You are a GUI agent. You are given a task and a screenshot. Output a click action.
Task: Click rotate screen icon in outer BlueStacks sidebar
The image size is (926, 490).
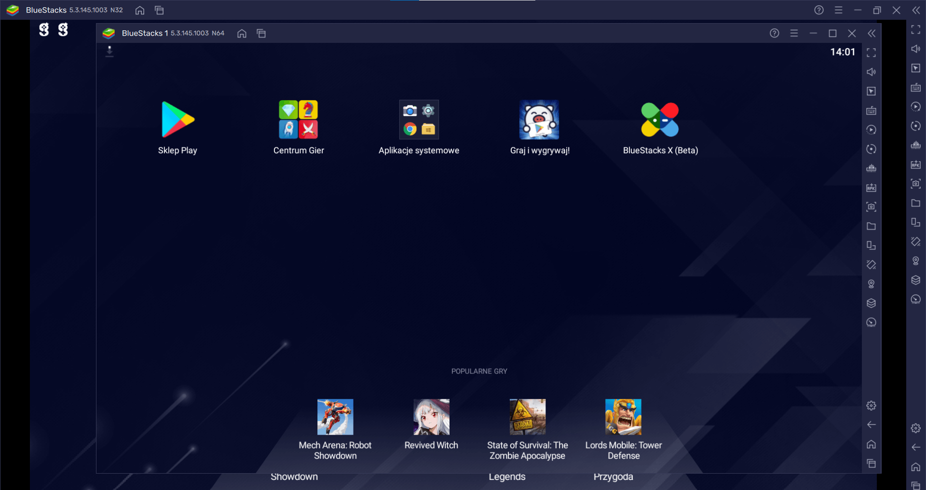coord(915,222)
